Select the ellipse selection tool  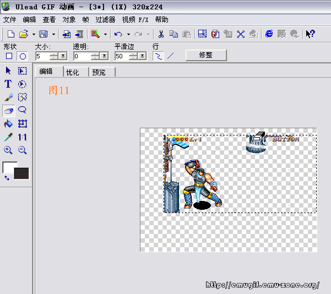point(22,84)
